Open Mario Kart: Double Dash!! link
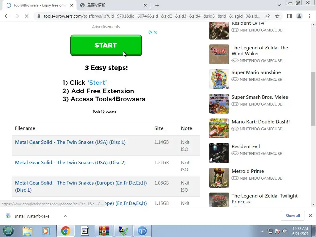The width and height of the screenshot is (316, 237). click(x=260, y=122)
